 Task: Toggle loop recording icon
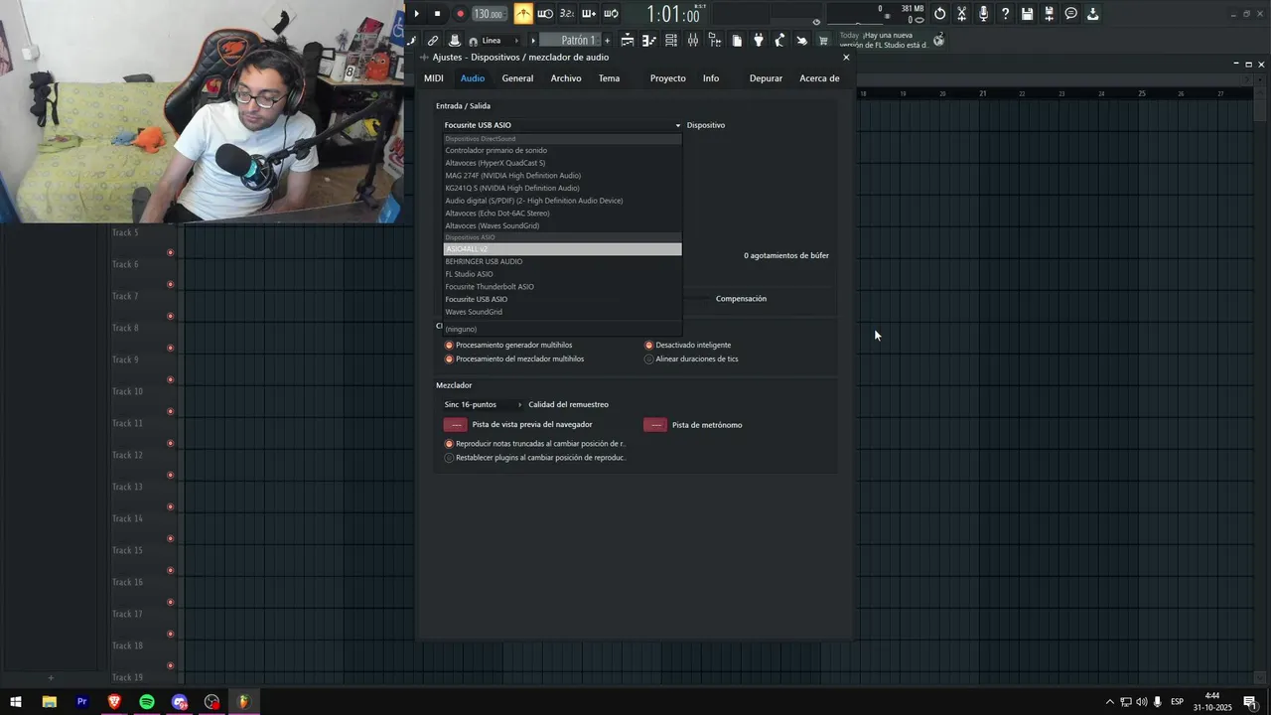611,14
